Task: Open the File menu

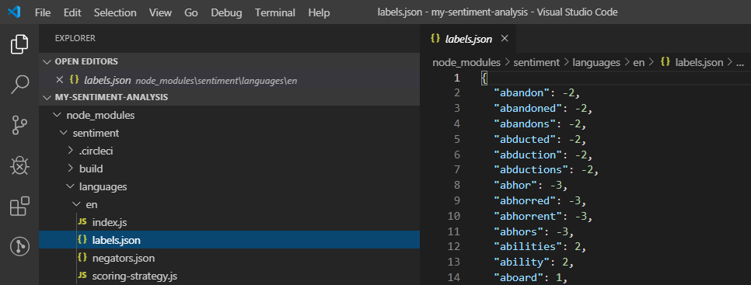Action: point(43,12)
